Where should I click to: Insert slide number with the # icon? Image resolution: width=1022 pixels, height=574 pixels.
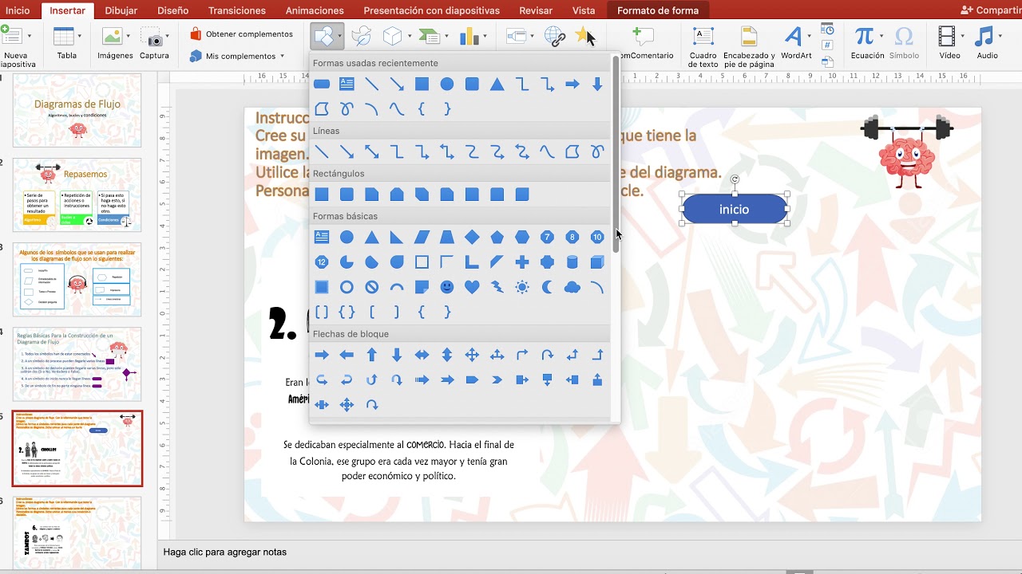click(x=827, y=45)
